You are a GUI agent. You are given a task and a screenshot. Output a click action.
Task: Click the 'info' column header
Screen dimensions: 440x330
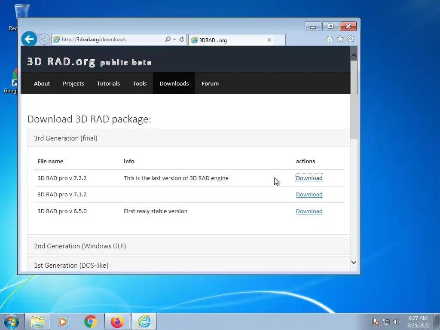[x=129, y=161]
